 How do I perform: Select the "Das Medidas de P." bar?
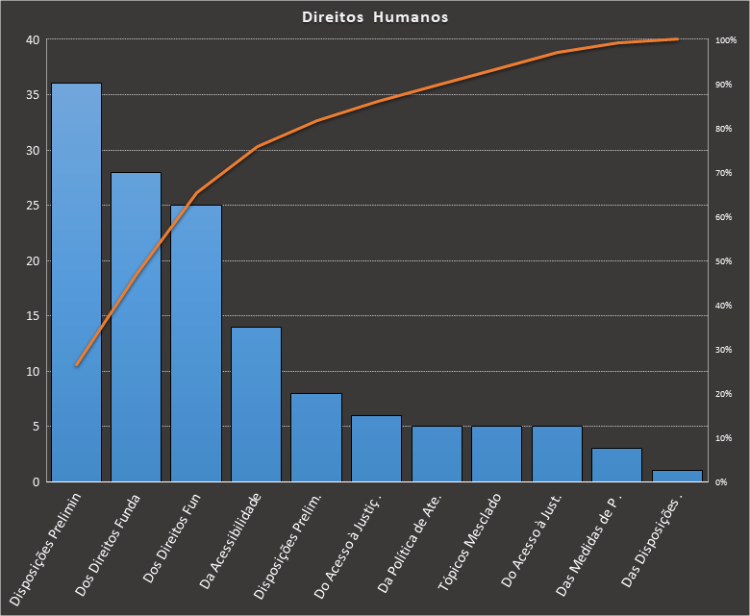[616, 464]
